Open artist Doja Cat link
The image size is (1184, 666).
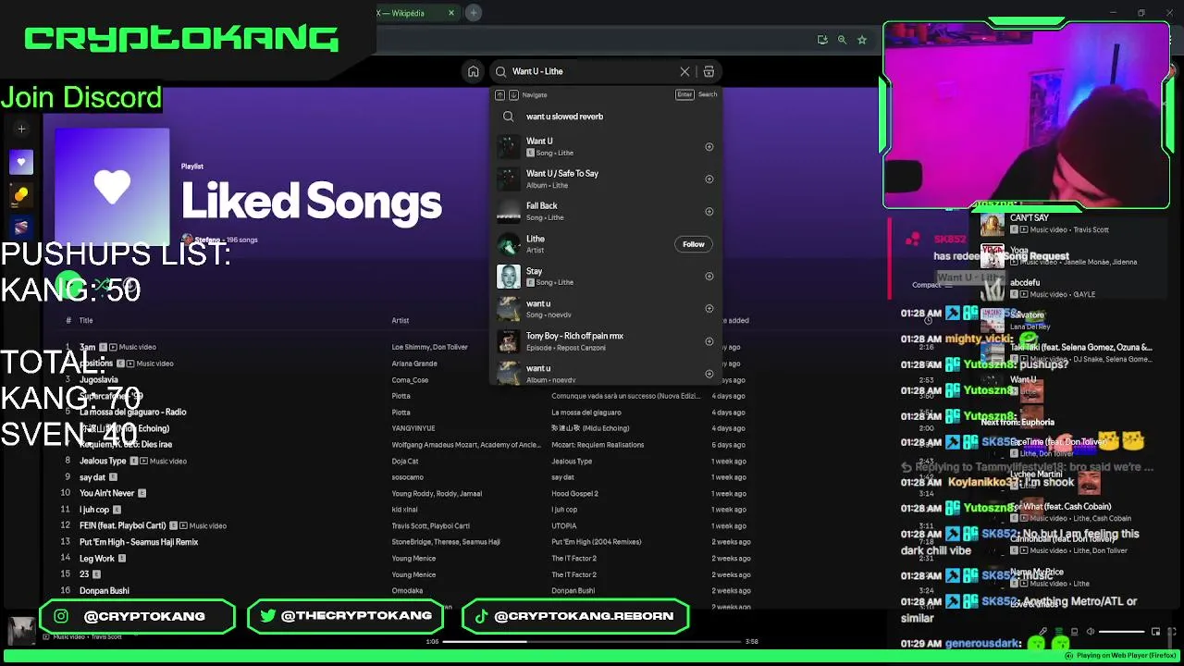(x=405, y=461)
